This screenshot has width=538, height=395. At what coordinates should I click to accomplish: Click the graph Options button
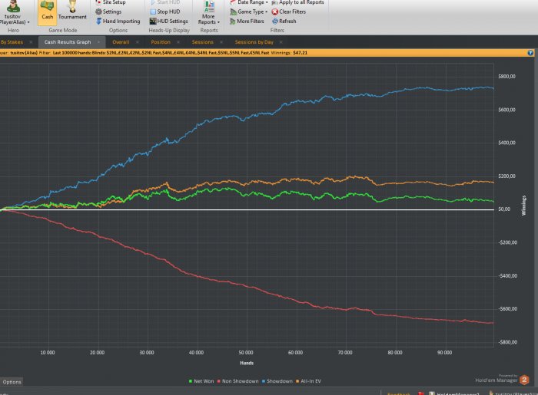click(12, 381)
